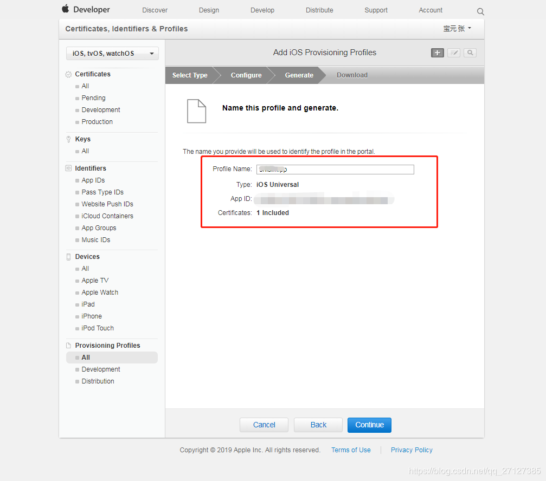This screenshot has height=481, width=546.
Task: Click the Apple Developer logo
Action: pyautogui.click(x=86, y=9)
